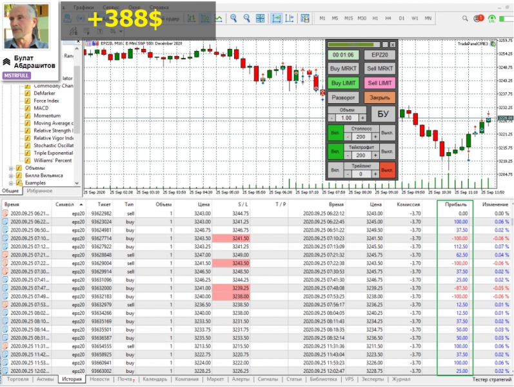Open the Справка menu
This screenshot has width=514, height=387.
(x=159, y=7)
